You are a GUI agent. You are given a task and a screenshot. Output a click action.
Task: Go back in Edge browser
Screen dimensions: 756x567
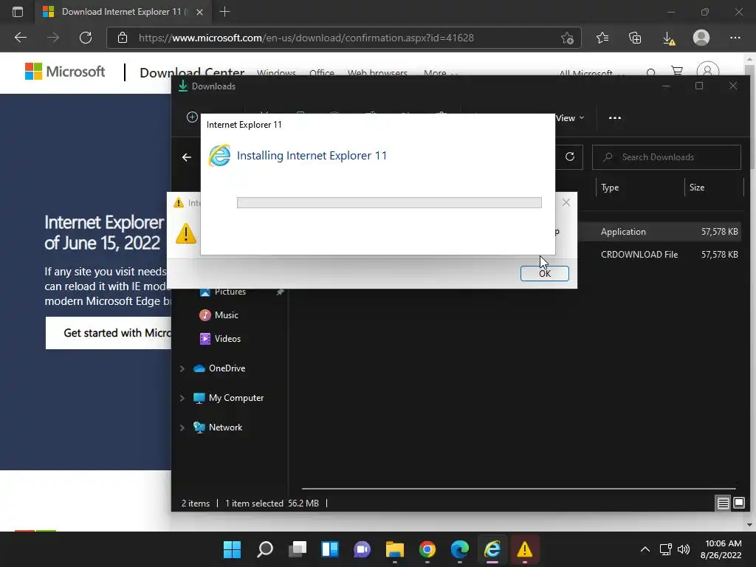point(20,38)
